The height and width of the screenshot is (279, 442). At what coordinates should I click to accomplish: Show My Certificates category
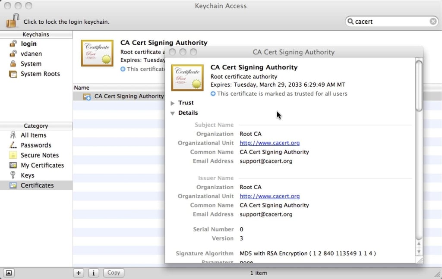click(42, 165)
